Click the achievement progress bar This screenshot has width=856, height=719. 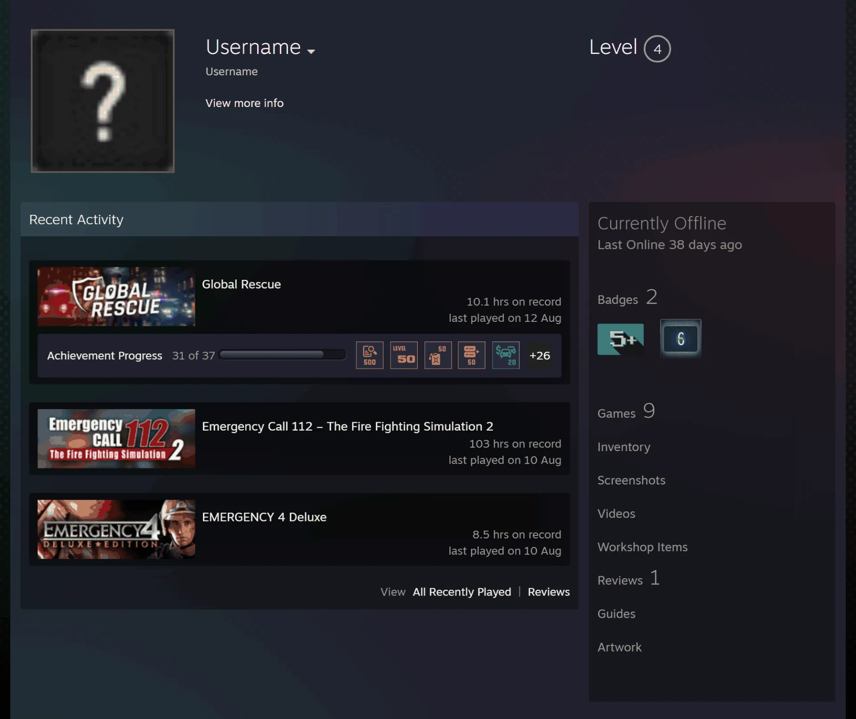tap(283, 355)
